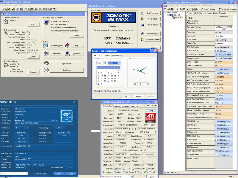
Task: Click the purple book help icon in 3DMark toolbar
Action: (x=51, y=9)
